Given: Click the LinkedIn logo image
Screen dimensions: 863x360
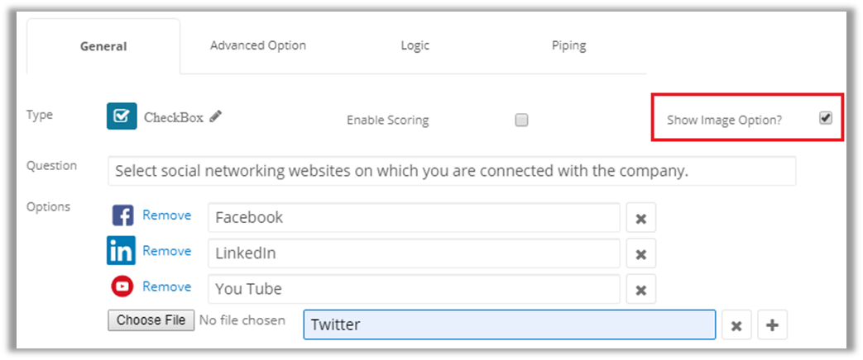Looking at the screenshot, I should (x=122, y=251).
